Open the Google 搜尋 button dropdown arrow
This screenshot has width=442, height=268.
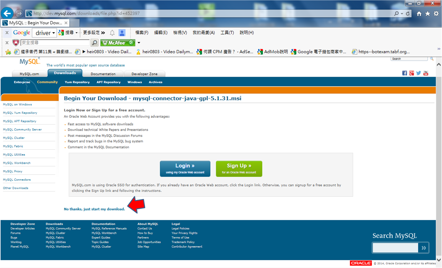click(x=77, y=33)
